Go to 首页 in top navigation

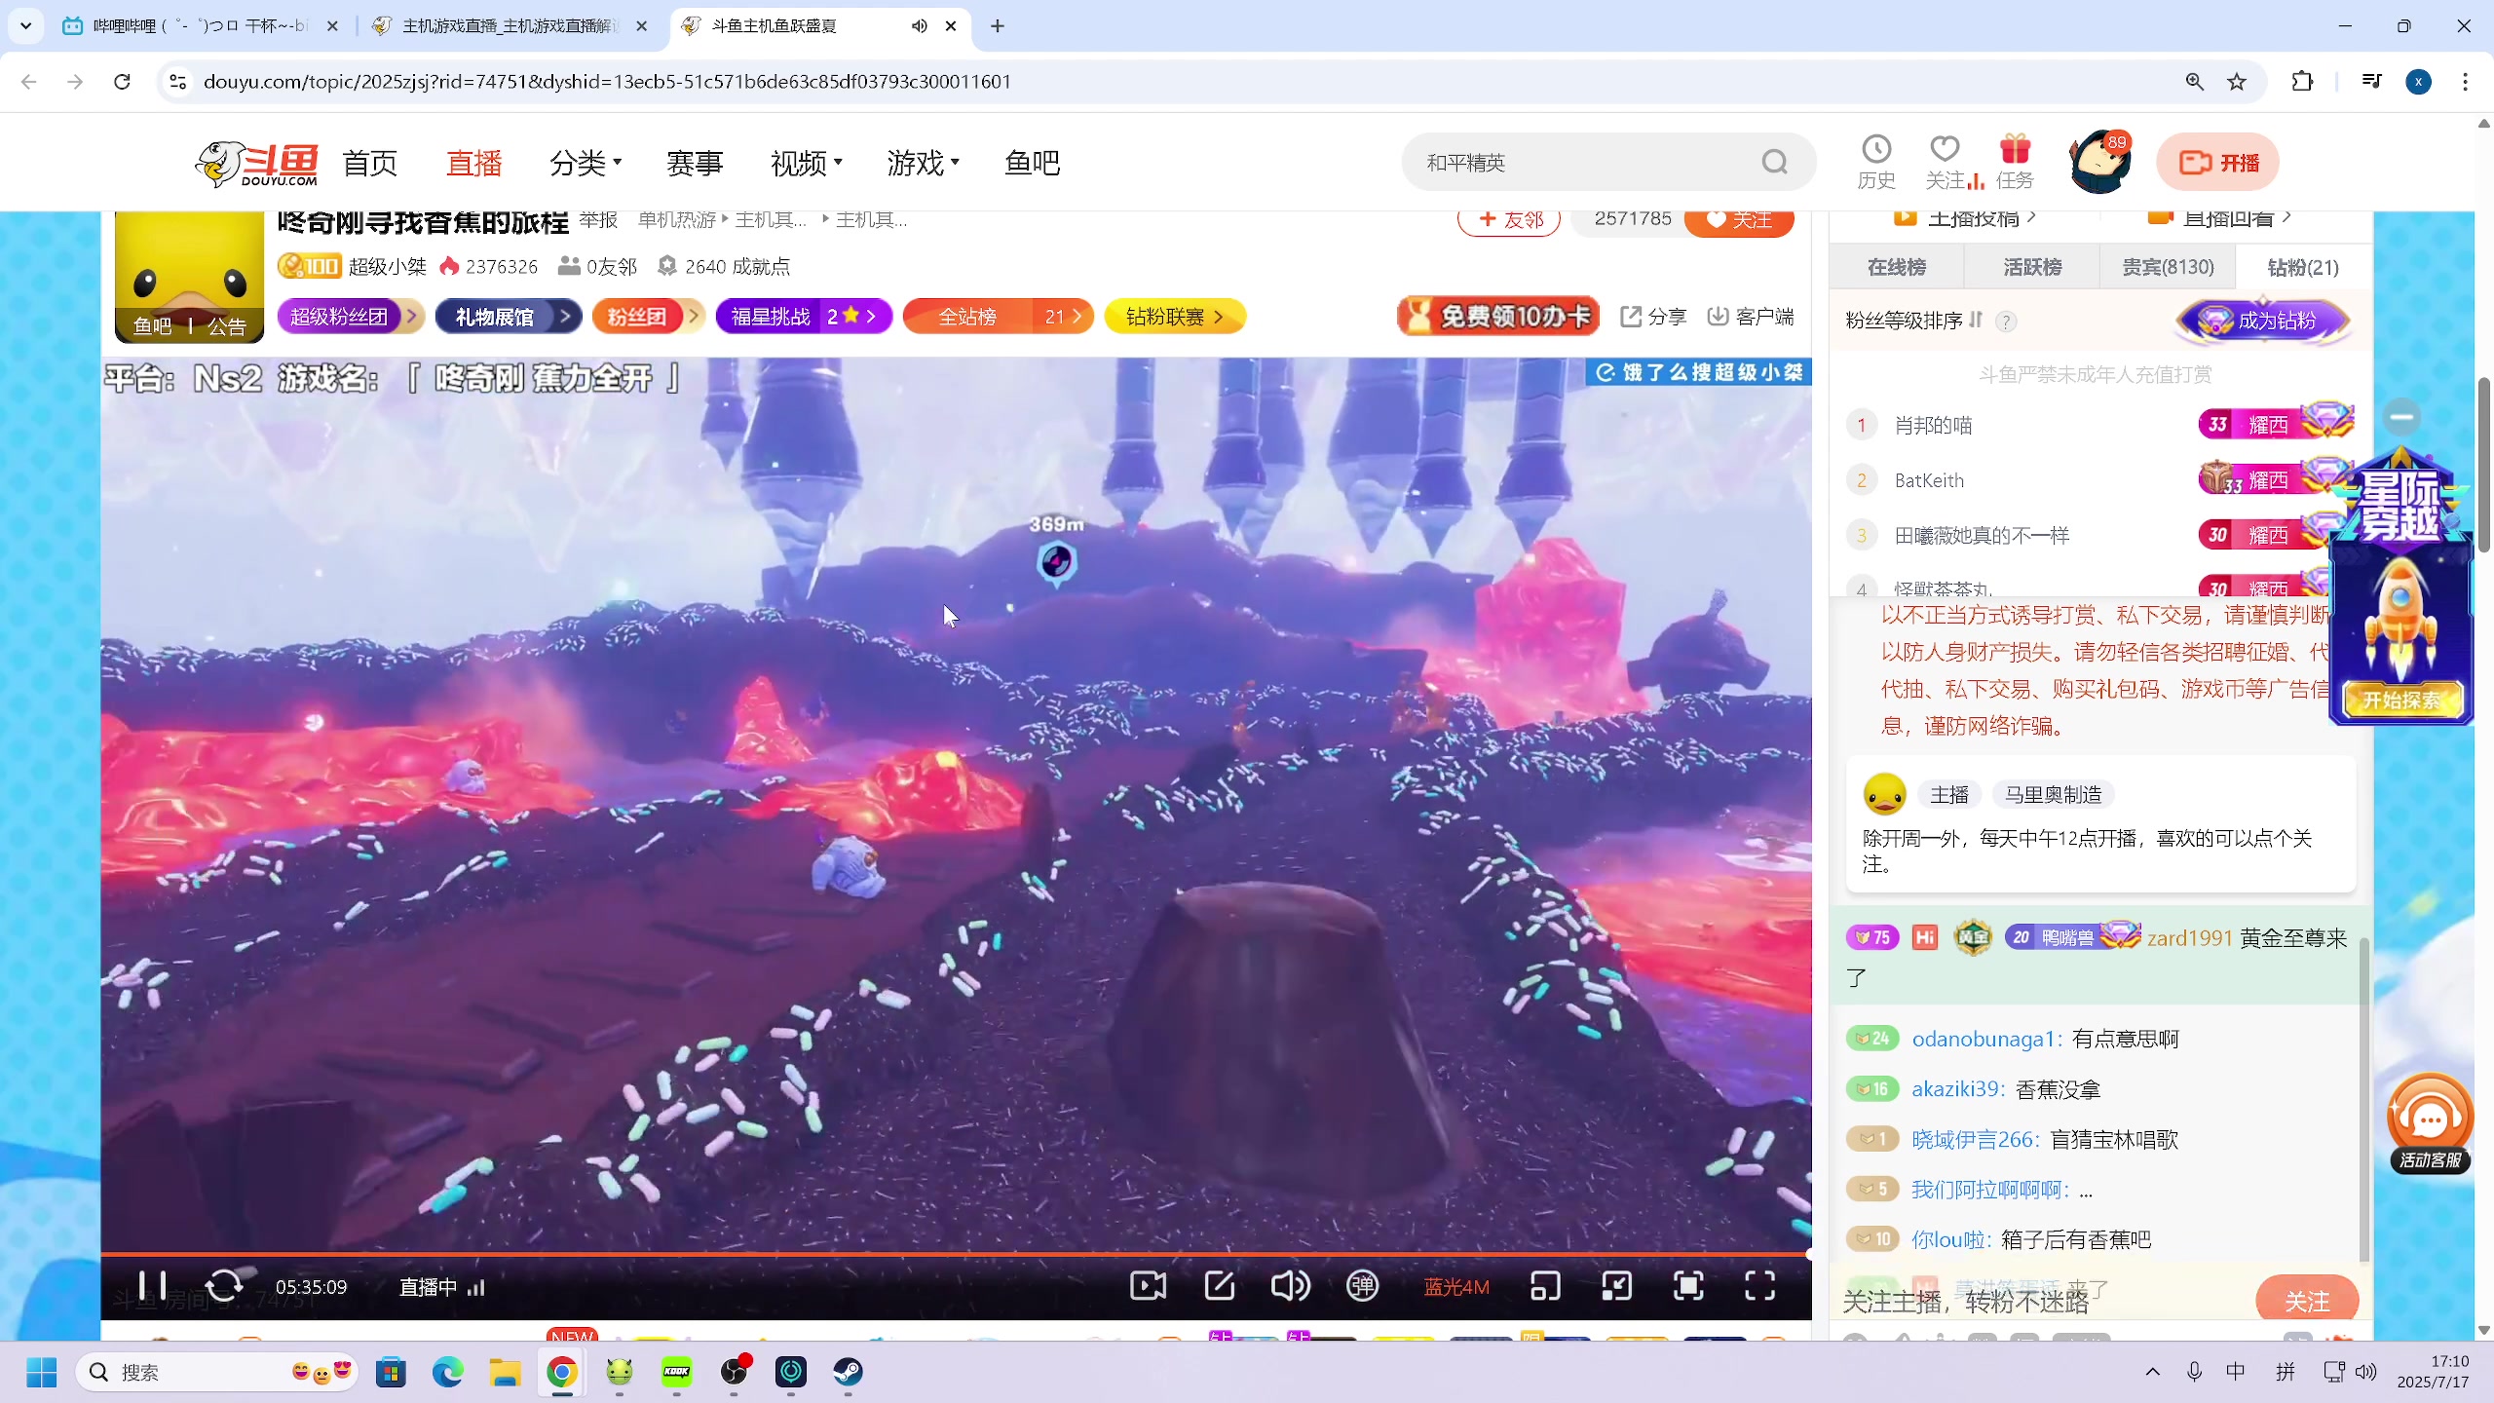point(370,163)
